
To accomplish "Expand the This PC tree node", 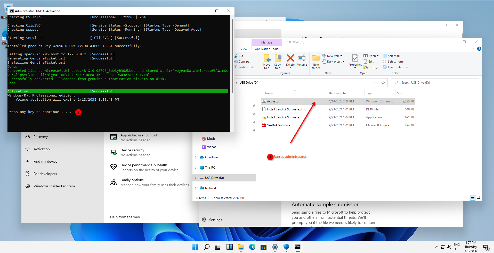I will pyautogui.click(x=196, y=168).
